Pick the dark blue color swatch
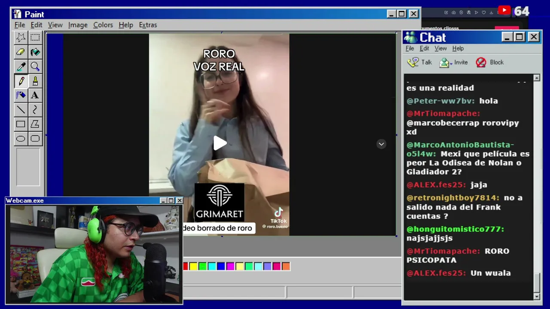The height and width of the screenshot is (309, 550). (x=221, y=267)
